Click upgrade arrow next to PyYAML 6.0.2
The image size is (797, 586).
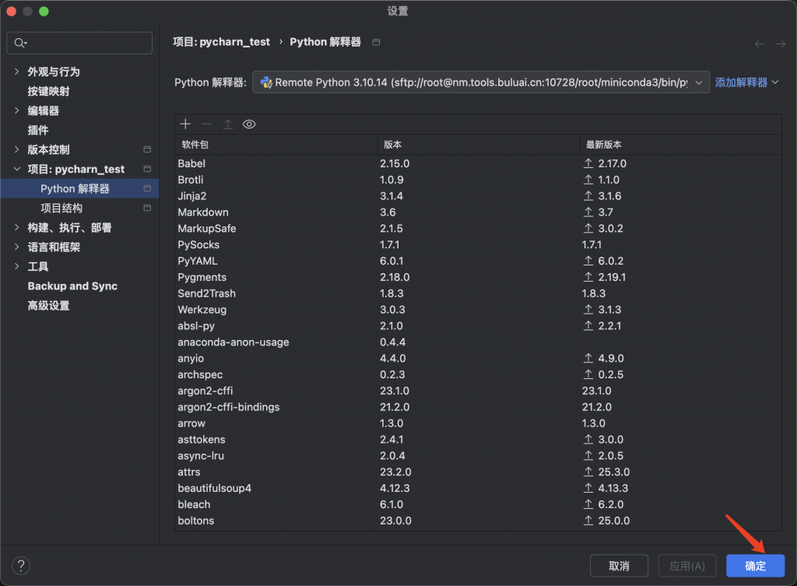click(x=588, y=261)
